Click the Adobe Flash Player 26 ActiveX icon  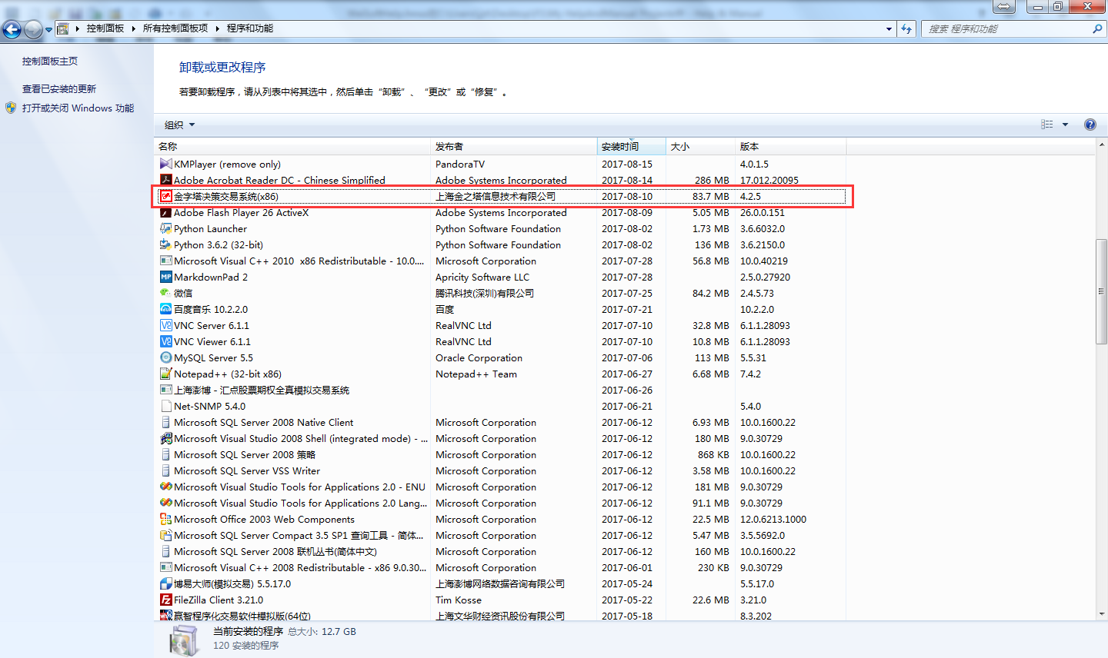pos(165,212)
